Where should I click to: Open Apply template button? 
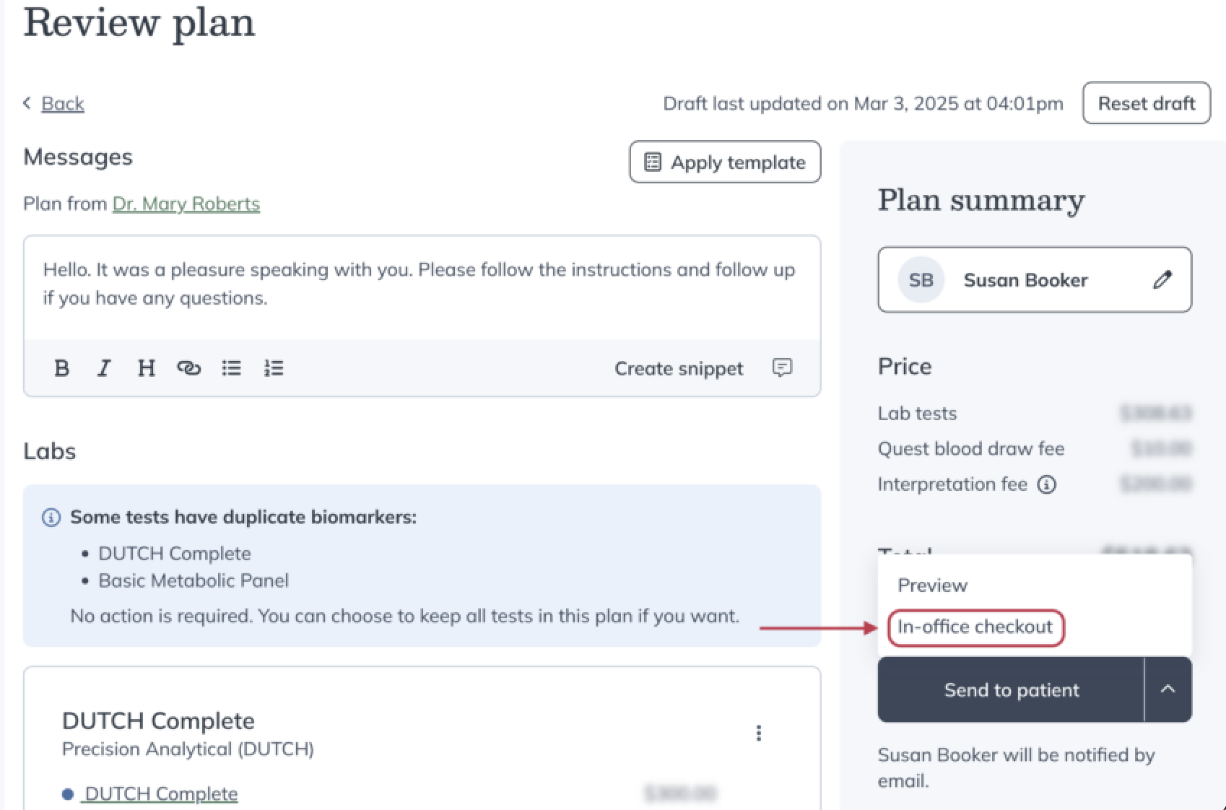725,162
